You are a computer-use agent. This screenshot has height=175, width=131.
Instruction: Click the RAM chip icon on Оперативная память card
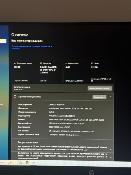click(14, 63)
